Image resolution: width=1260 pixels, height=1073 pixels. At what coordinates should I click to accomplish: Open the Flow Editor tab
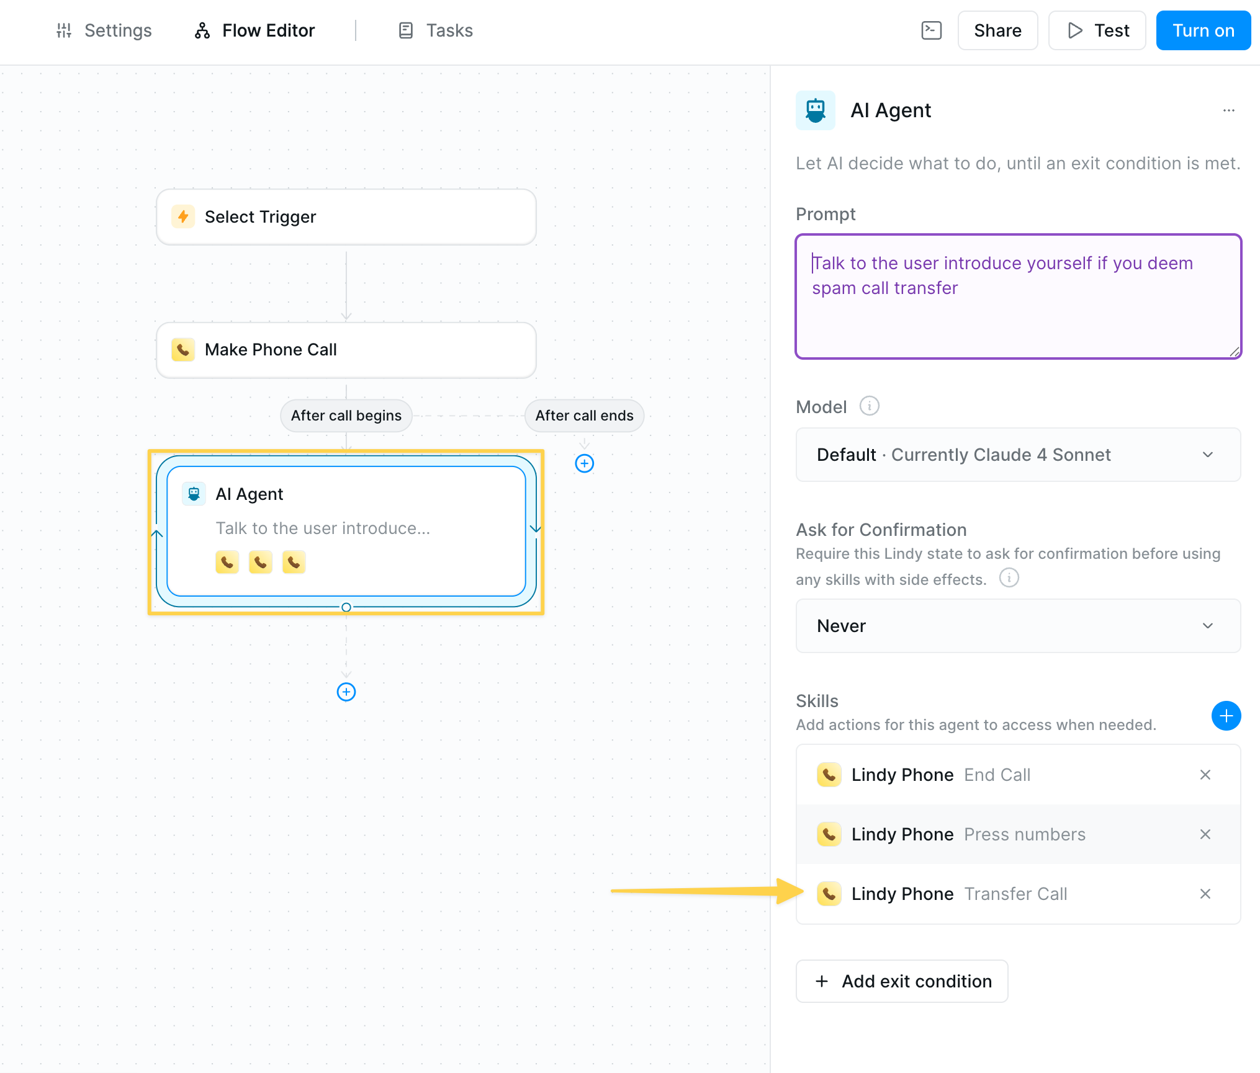pyautogui.click(x=254, y=30)
